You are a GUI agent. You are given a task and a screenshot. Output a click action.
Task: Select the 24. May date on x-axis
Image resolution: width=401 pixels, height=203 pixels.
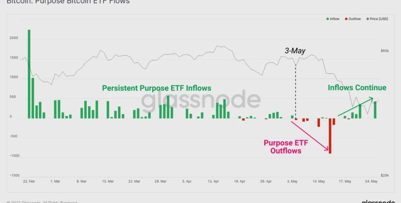point(372,181)
